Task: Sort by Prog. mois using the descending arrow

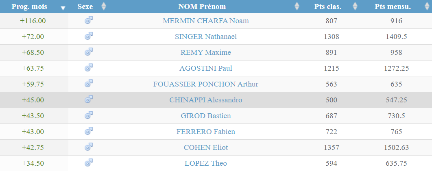Action: tap(63, 8)
